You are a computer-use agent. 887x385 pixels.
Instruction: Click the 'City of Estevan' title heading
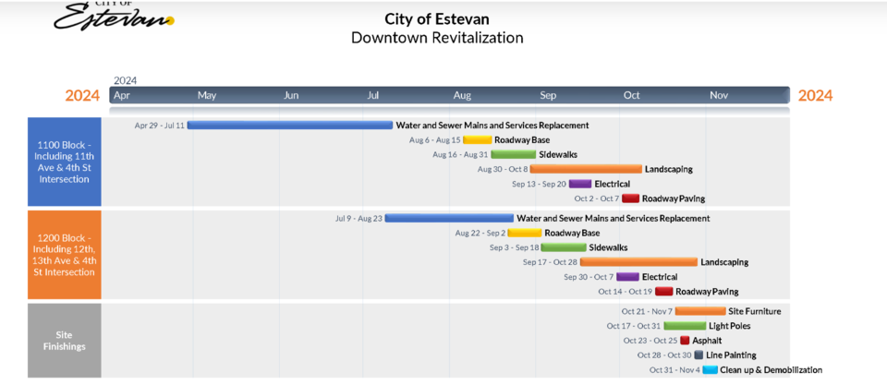coord(437,19)
